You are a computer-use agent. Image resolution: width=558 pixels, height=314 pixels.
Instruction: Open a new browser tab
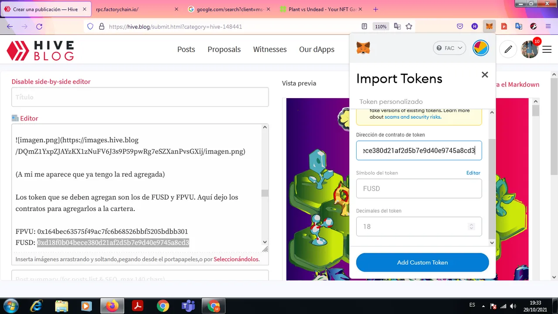click(x=376, y=9)
